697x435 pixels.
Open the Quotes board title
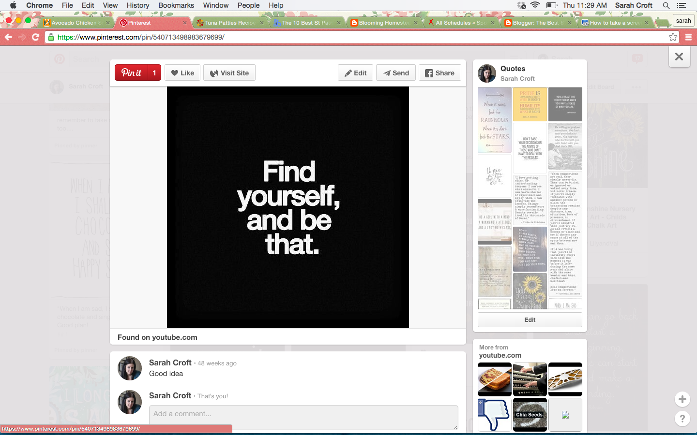click(513, 69)
